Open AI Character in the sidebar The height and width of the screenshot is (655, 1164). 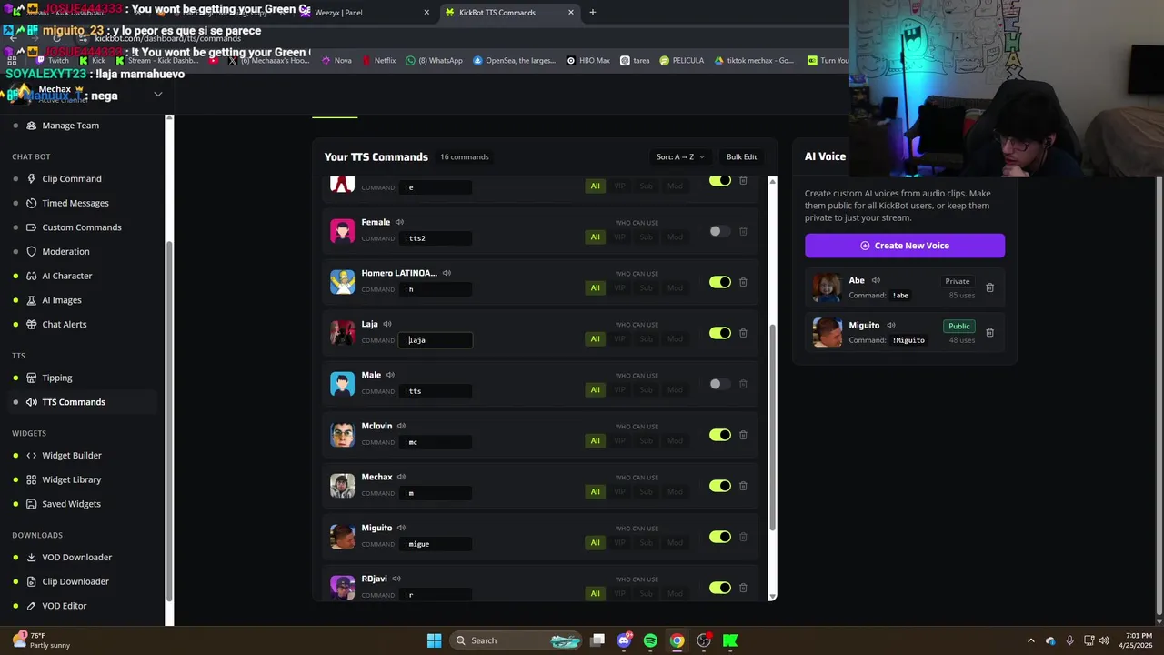click(x=67, y=276)
